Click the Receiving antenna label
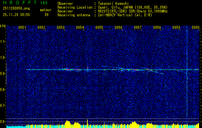 pos(74,15)
